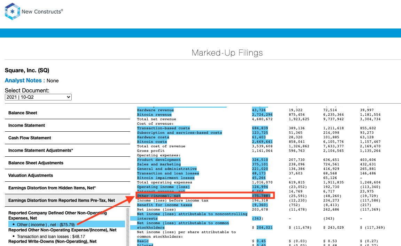Click the 'Bitcoin impairment losses' line
Screen dimensions: 401x246
(166, 178)
